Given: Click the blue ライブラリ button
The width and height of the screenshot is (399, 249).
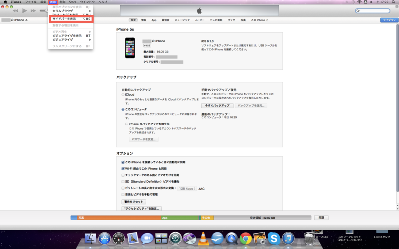Looking at the screenshot, I should tap(389, 20).
